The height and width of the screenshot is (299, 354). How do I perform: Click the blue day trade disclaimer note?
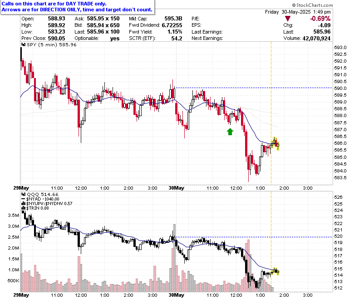(77, 7)
